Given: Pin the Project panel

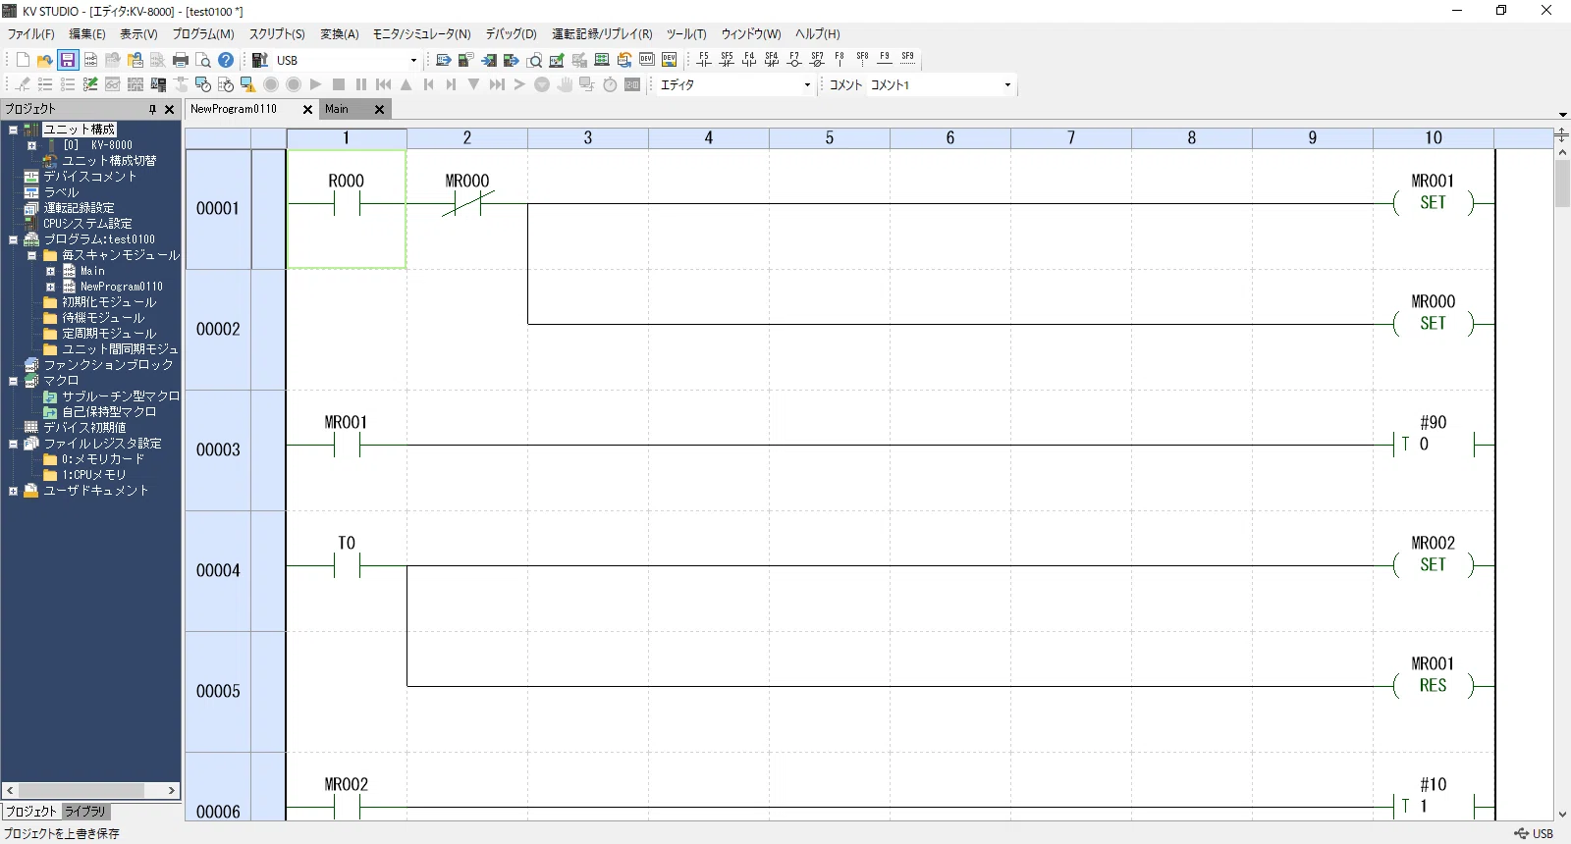Looking at the screenshot, I should click(152, 109).
